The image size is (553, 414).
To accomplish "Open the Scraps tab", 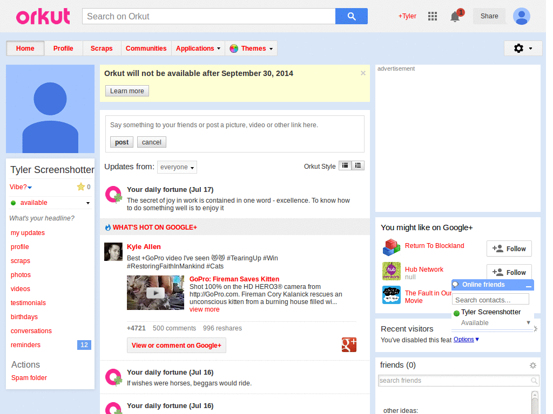I will pyautogui.click(x=102, y=49).
